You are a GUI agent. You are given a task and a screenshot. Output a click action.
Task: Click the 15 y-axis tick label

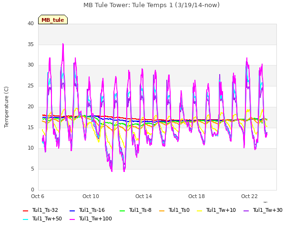coord(30,127)
